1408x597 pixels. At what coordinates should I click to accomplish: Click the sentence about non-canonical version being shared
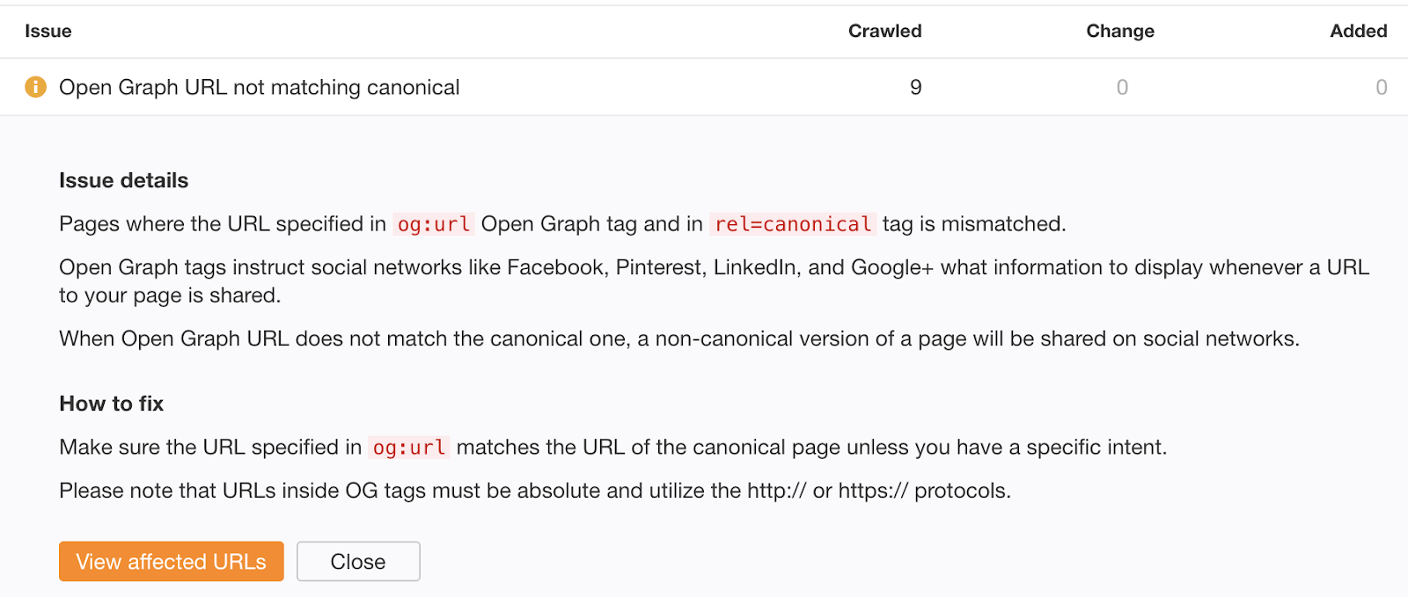678,339
